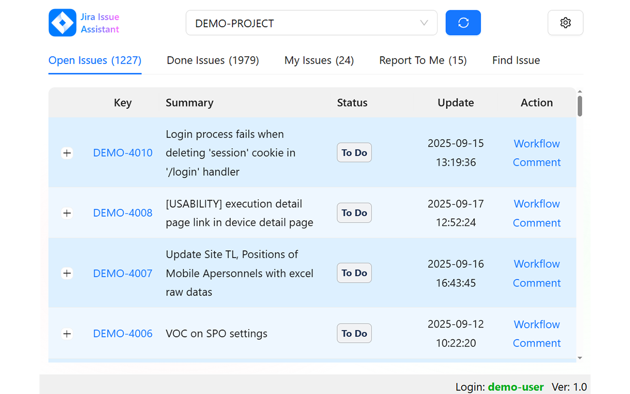The width and height of the screenshot is (630, 394).
Task: Click the scrollbar down arrow
Action: (x=580, y=358)
